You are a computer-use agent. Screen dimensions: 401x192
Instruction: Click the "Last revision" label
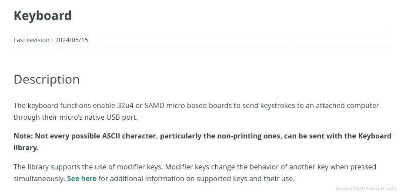(31, 40)
